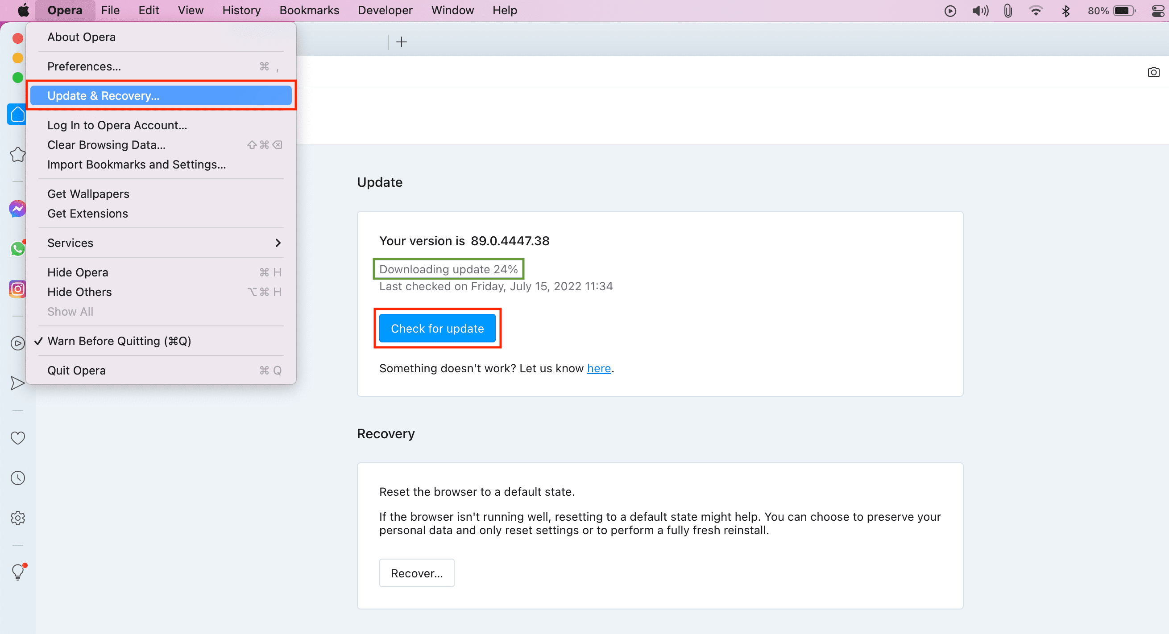The image size is (1169, 634).
Task: Open History clock icon in sidebar
Action: coord(18,478)
